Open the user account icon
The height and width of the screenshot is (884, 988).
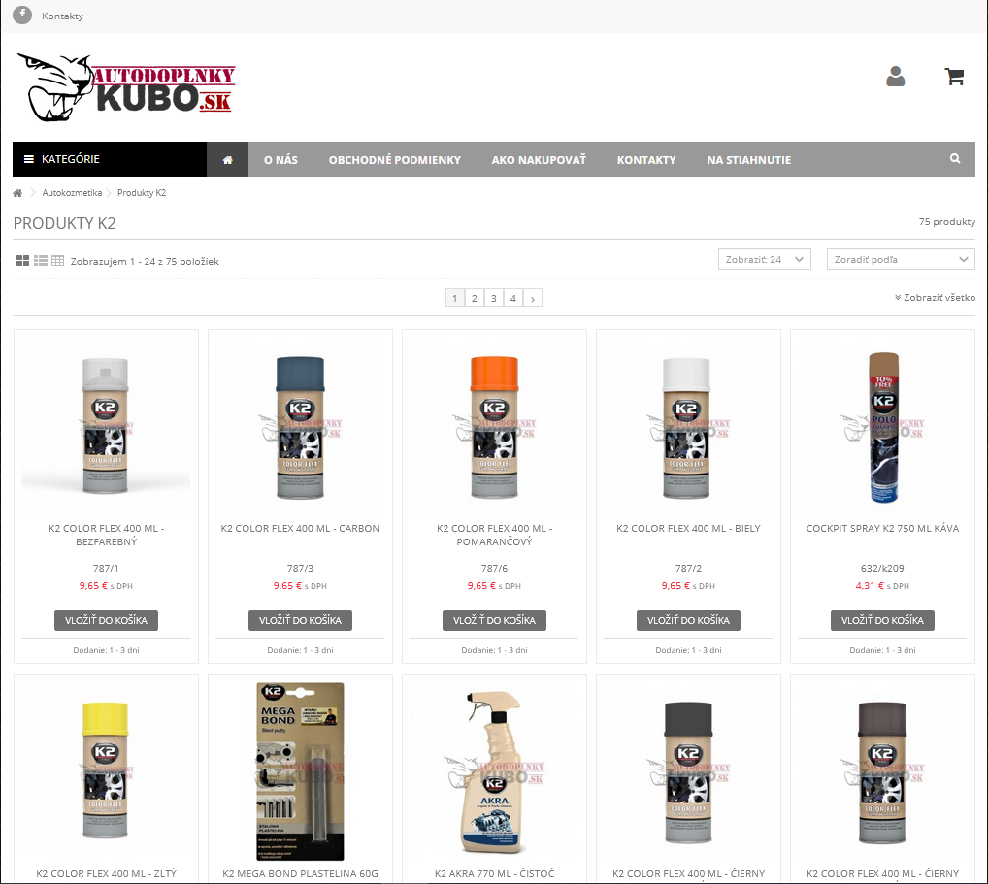pos(896,77)
